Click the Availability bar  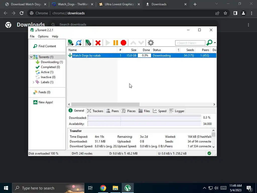point(144,124)
